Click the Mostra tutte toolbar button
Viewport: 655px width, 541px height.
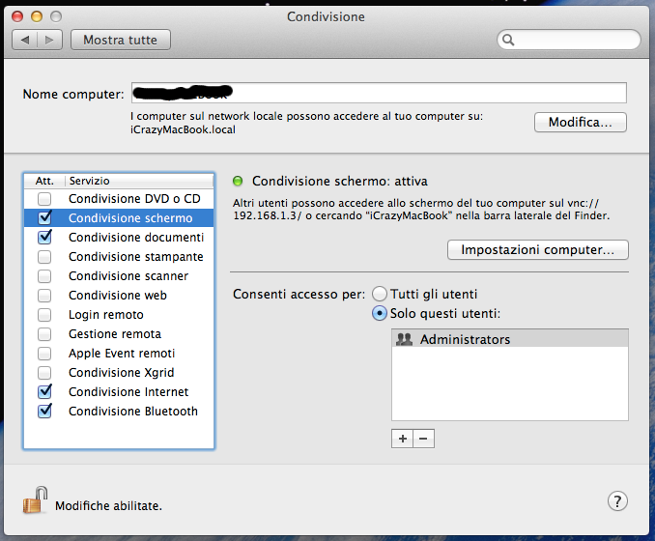tap(120, 40)
